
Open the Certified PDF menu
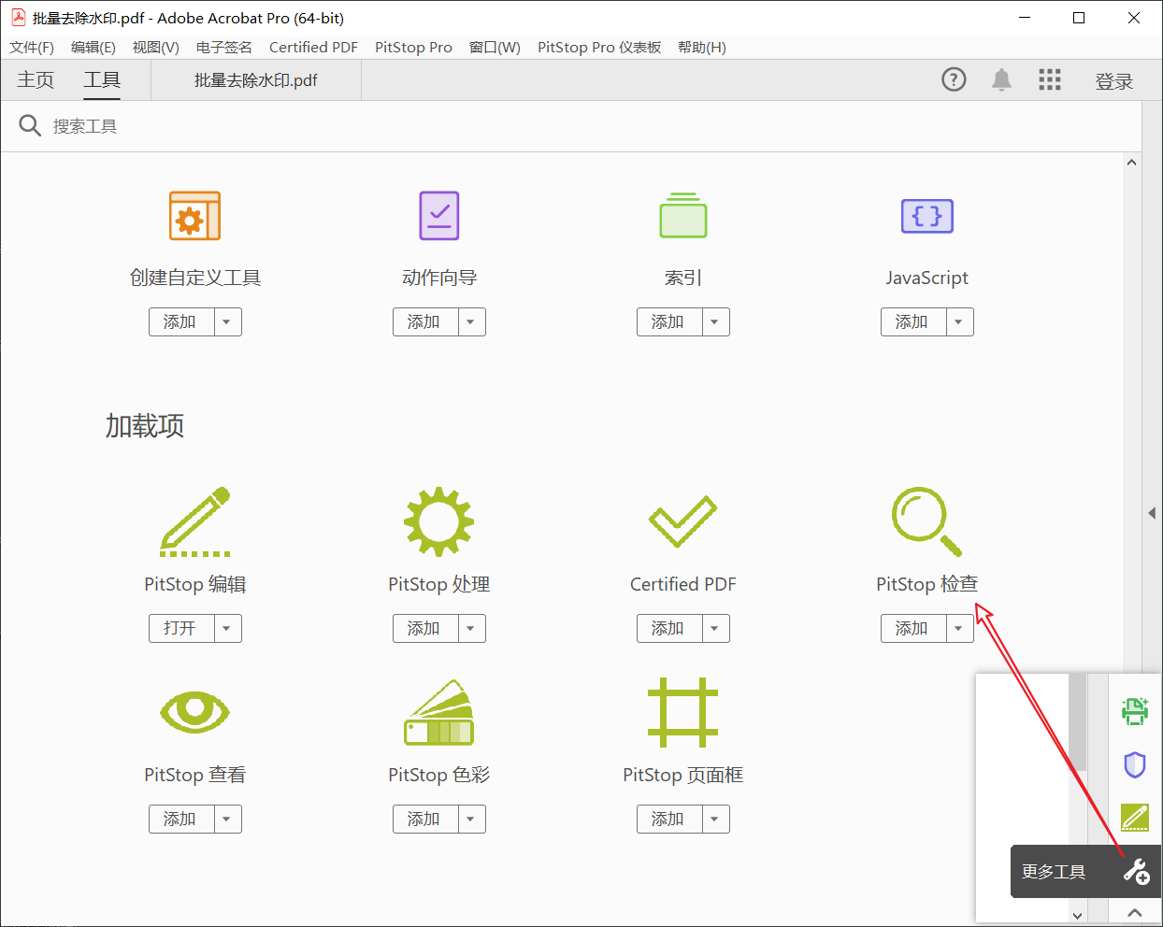tap(313, 47)
